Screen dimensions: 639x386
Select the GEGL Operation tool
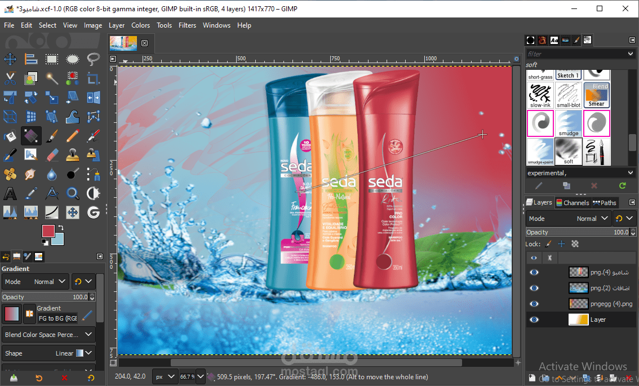[94, 212]
